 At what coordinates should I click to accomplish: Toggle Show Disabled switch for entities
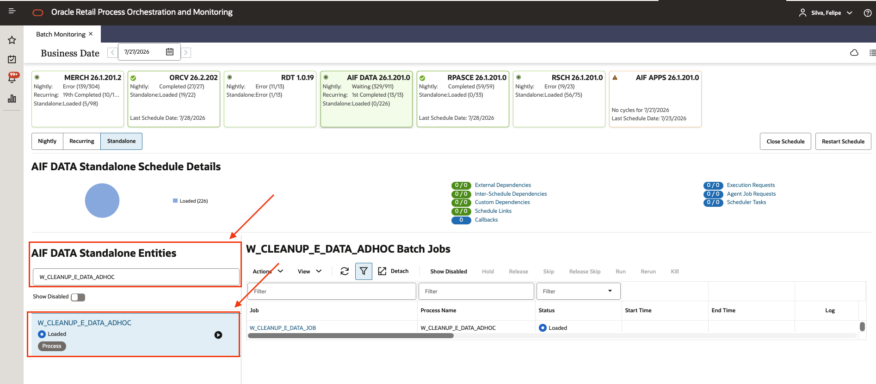click(x=78, y=297)
